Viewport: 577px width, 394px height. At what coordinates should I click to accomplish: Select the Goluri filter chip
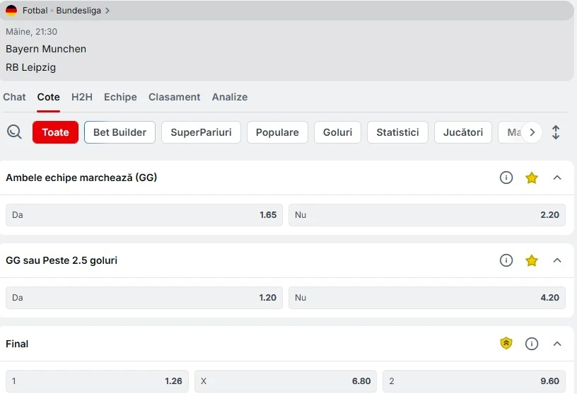(x=337, y=132)
